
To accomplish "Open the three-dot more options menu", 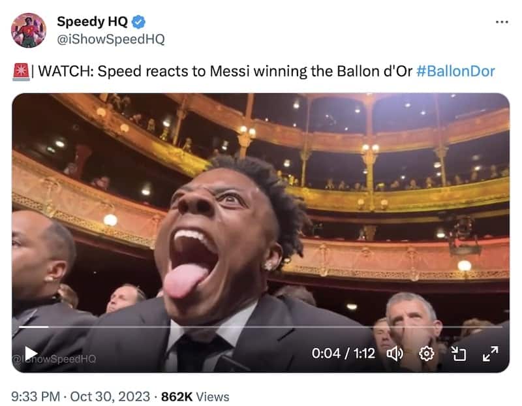I will pyautogui.click(x=502, y=22).
